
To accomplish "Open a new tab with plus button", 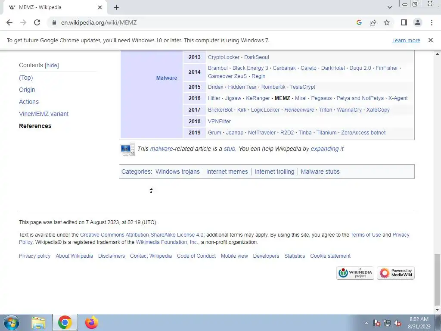I will [116, 7].
